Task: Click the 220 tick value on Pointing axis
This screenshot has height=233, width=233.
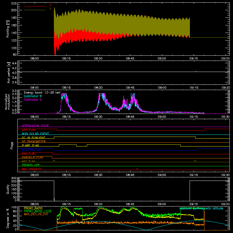Action: (14, 3)
